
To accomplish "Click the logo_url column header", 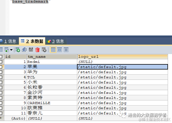I will (x=122, y=57).
